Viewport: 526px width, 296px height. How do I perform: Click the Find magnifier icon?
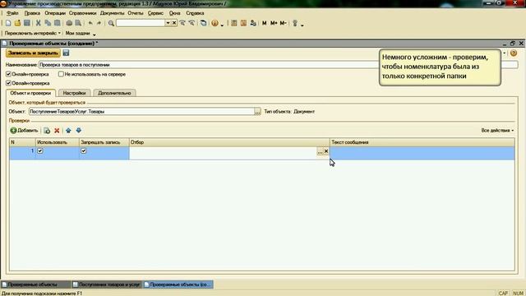point(111,23)
